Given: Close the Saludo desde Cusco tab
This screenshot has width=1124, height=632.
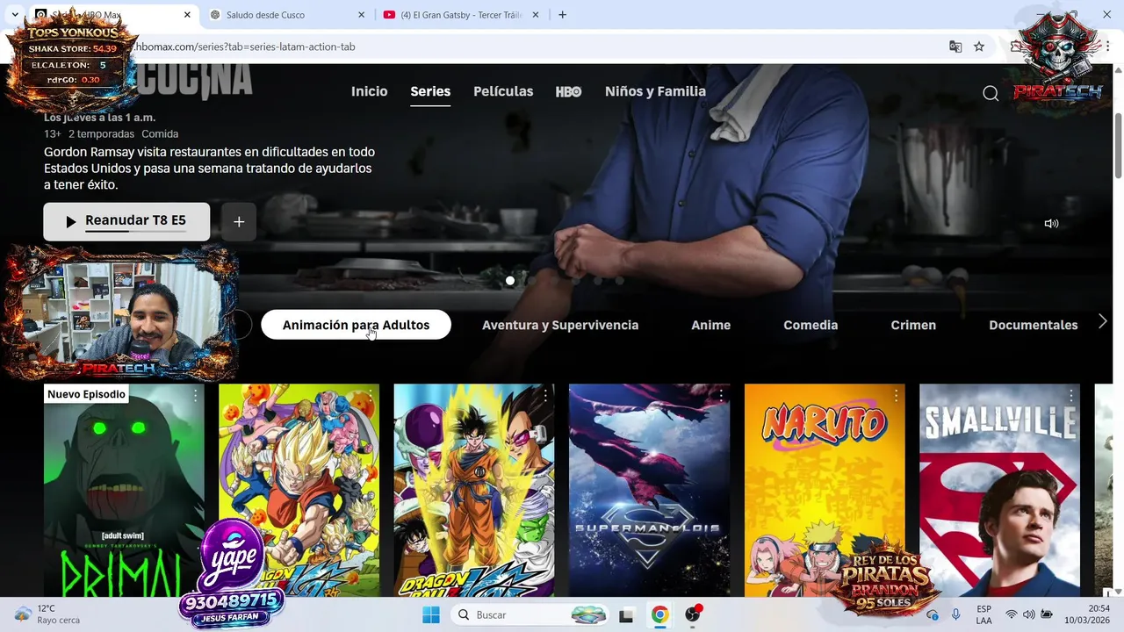Looking at the screenshot, I should (x=362, y=15).
